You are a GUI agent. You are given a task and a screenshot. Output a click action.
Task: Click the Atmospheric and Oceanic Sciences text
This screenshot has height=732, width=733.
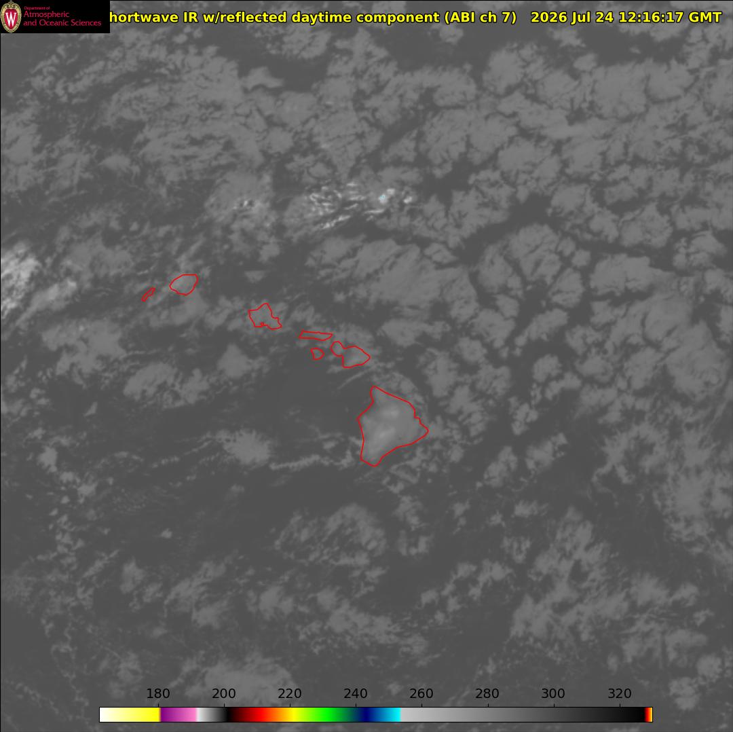coord(62,18)
